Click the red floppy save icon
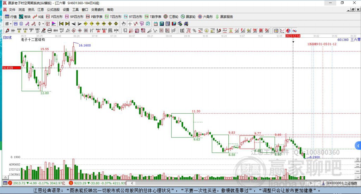Screen dimensions: 361x194 pyautogui.click(x=174, y=24)
